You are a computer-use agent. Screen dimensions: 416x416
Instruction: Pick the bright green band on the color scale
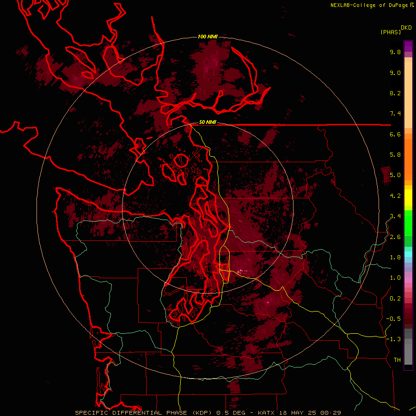pos(408,223)
